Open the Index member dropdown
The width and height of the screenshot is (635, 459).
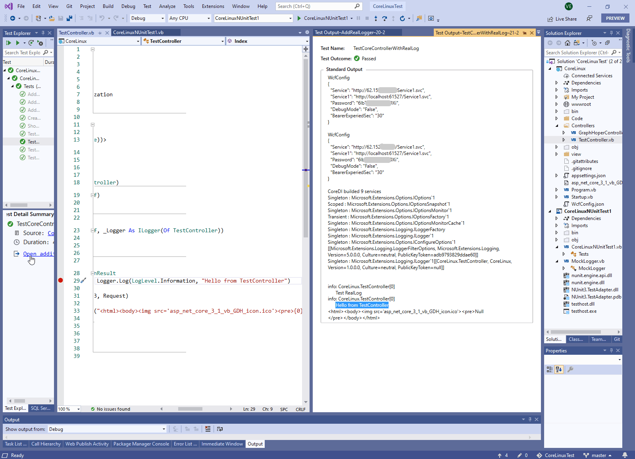pos(267,41)
